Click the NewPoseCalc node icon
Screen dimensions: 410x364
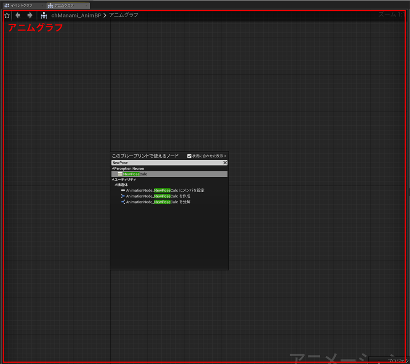[120, 174]
